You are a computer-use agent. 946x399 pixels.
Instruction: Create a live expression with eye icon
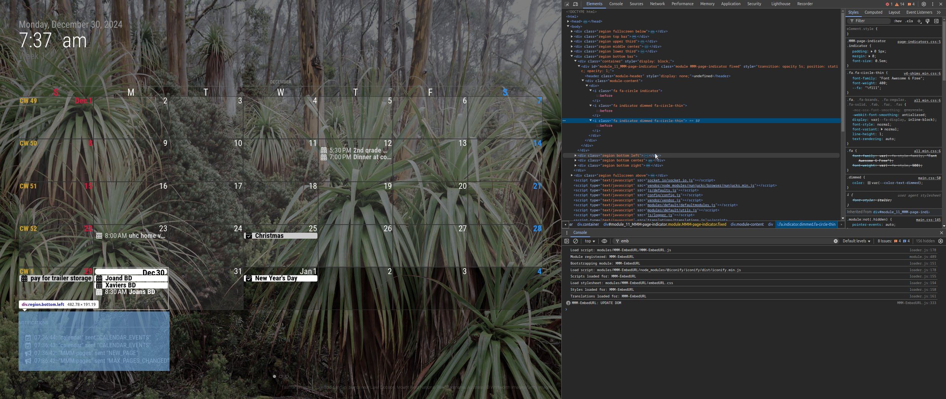[x=604, y=241]
